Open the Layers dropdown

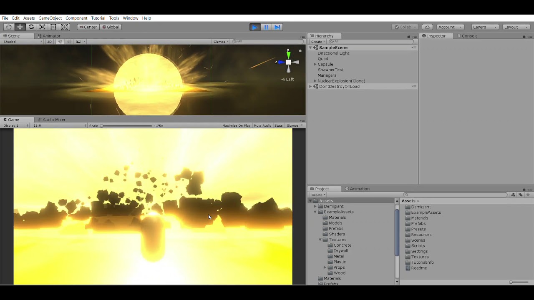484,27
